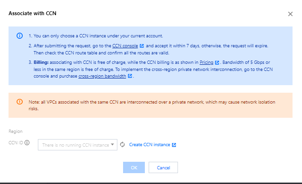Open the CCN console link
This screenshot has height=184, width=302.
pyautogui.click(x=125, y=46)
